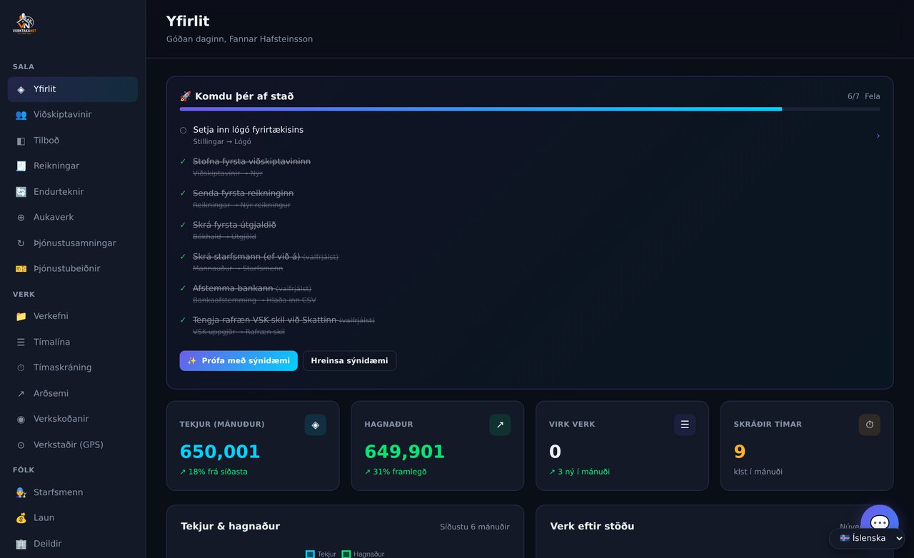
Task: Click the onboarding progress bar
Action: click(530, 109)
